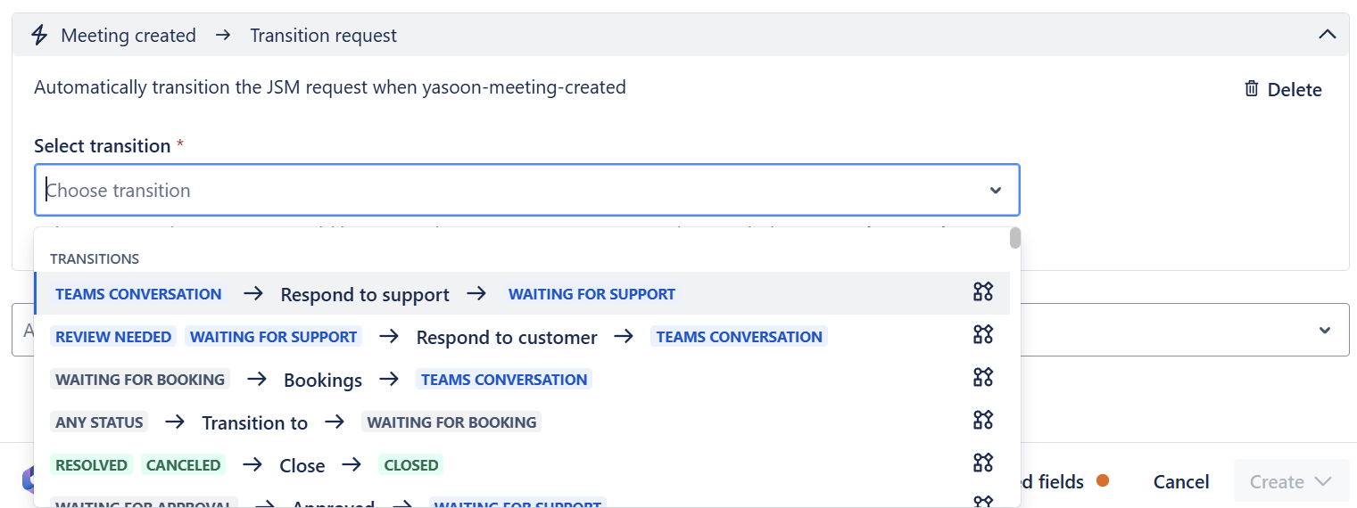This screenshot has height=508, width=1357.
Task: Open the Choose transition dropdown arrow
Action: pos(996,191)
